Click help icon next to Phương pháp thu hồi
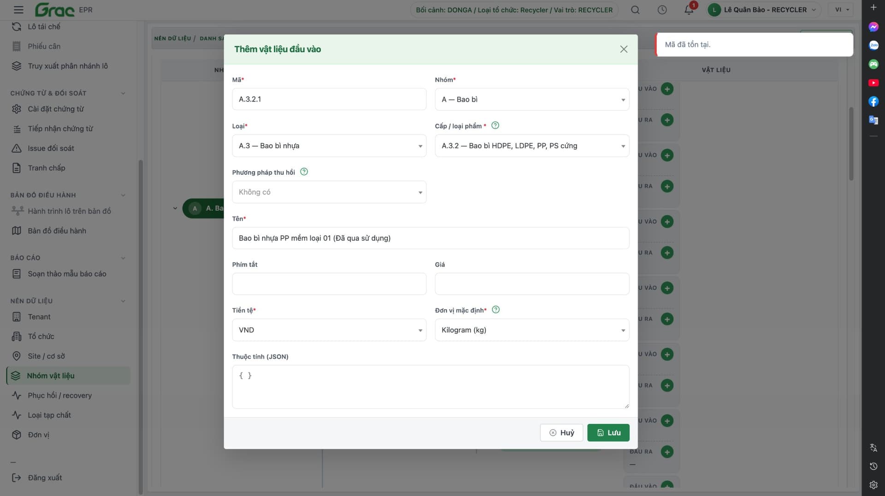 coord(304,172)
